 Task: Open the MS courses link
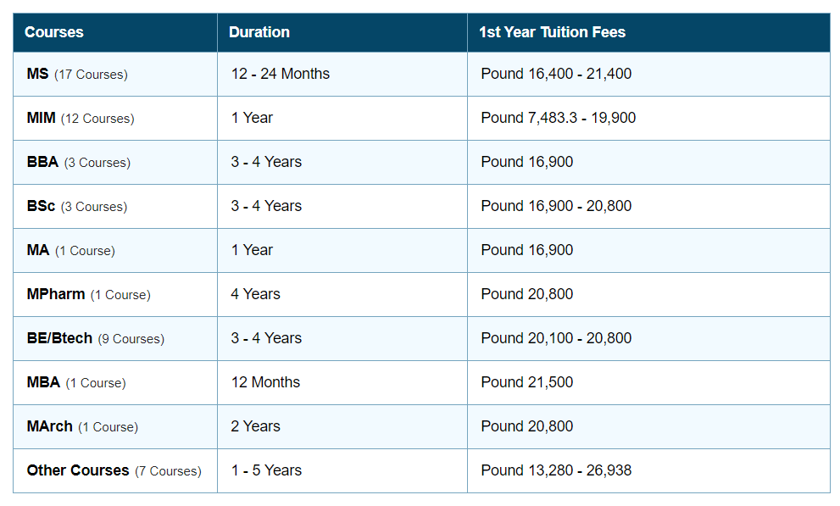tap(38, 74)
